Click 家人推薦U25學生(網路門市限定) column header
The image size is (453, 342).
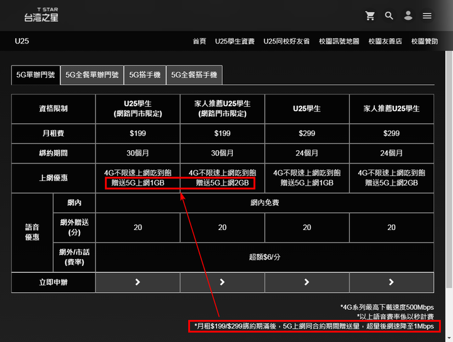[222, 109]
